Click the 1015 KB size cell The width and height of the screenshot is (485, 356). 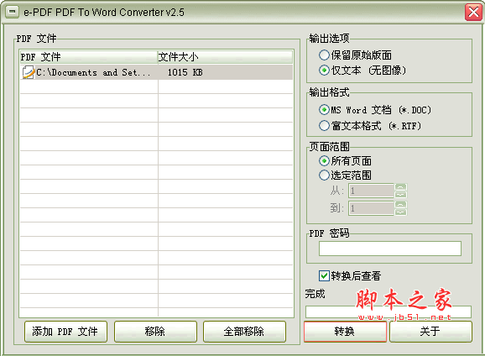pos(185,72)
